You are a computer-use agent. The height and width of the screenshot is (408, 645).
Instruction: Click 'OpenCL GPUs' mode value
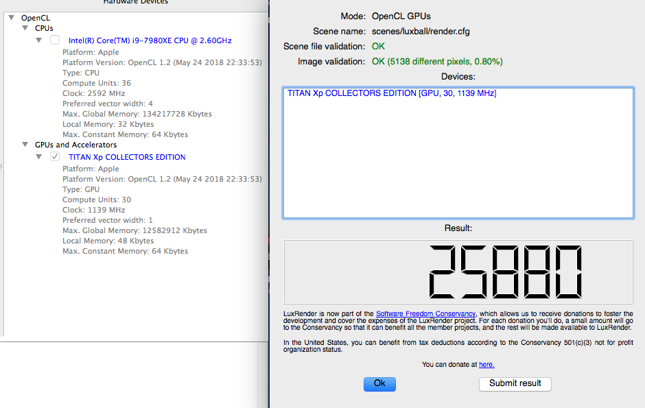(401, 16)
